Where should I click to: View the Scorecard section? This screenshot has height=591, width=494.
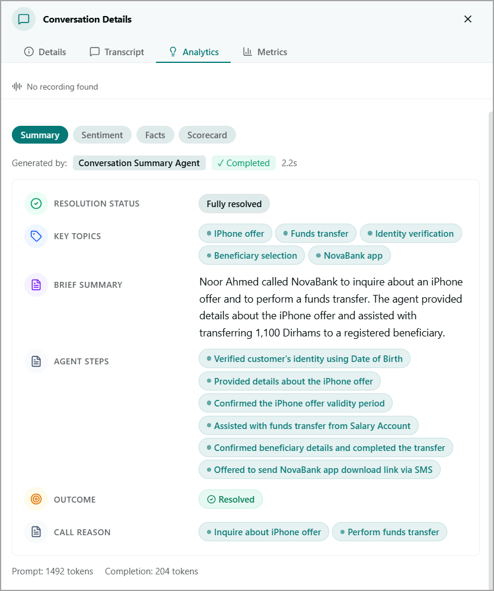[207, 135]
